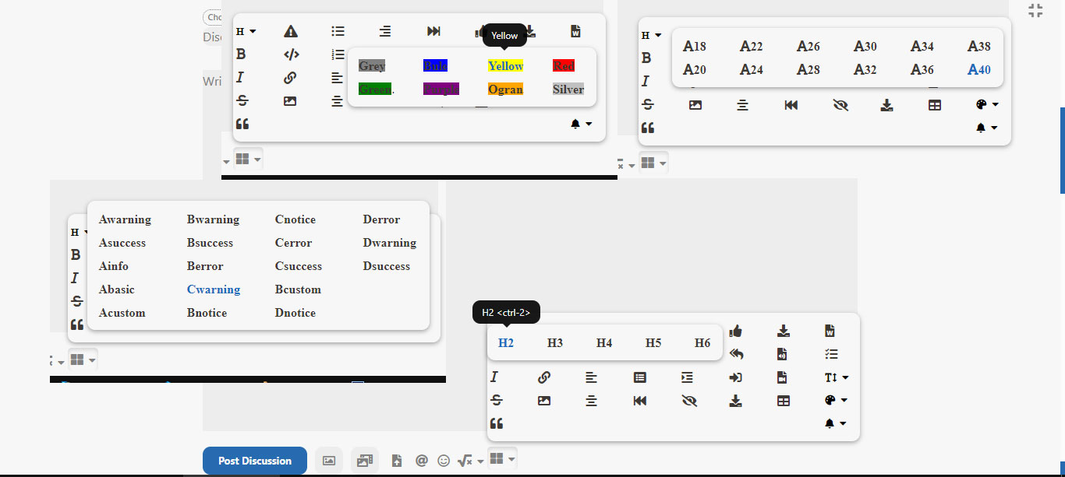This screenshot has width=1065, height=477.
Task: Choose the Awarning alert style
Action: coord(125,219)
